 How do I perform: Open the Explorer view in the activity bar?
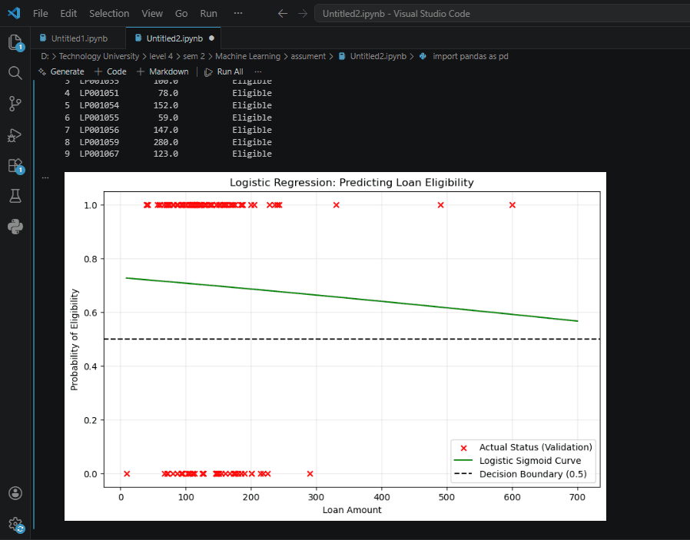coord(15,42)
